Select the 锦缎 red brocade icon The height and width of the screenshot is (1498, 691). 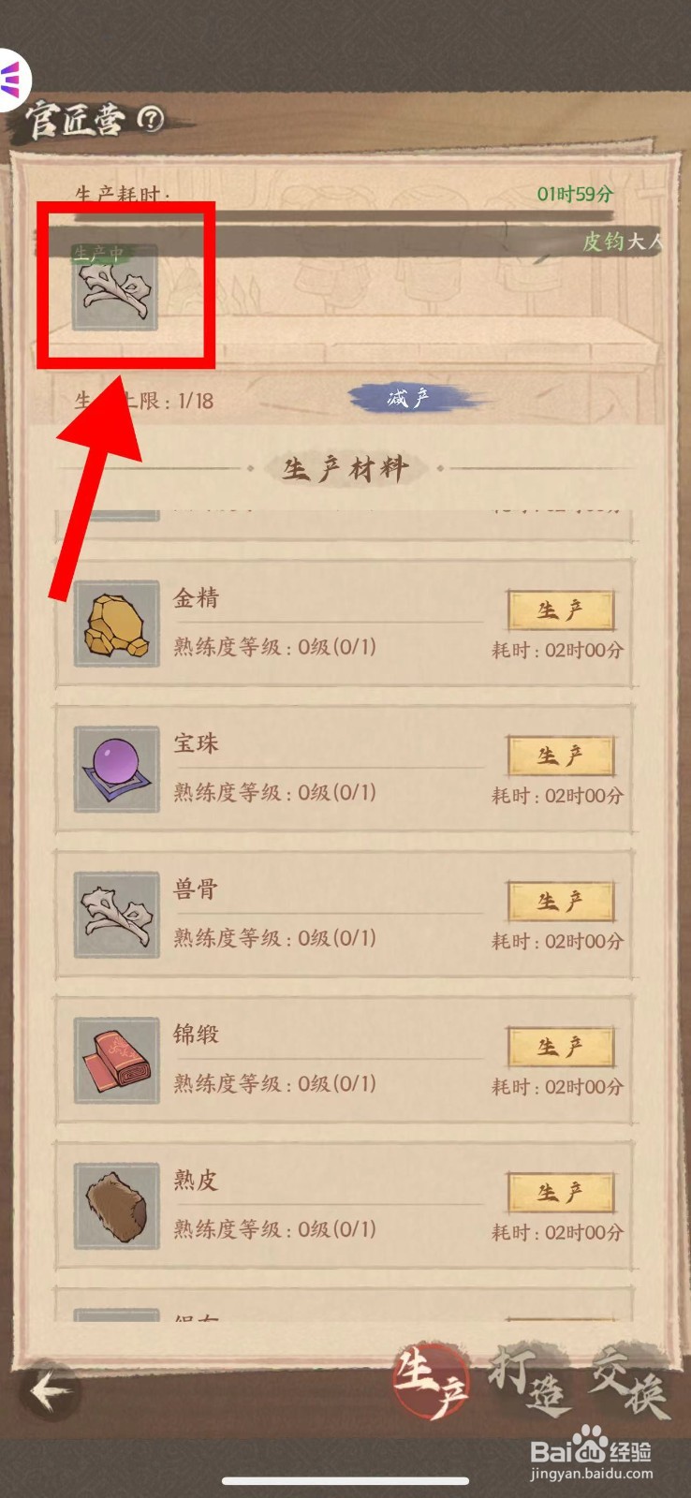117,1060
